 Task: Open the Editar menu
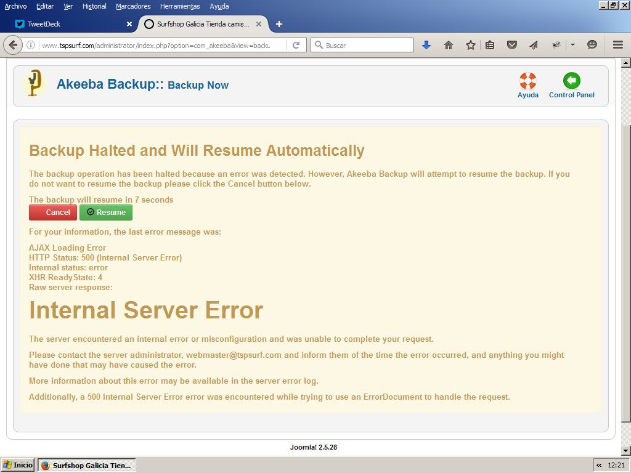click(x=44, y=6)
